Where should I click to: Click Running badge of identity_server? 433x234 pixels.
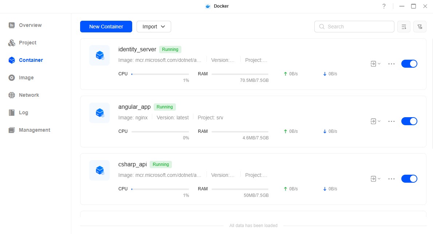tap(170, 49)
